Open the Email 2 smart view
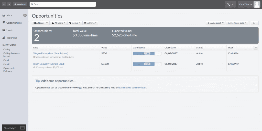Viewport: 262px width, 131px height. 7,64
